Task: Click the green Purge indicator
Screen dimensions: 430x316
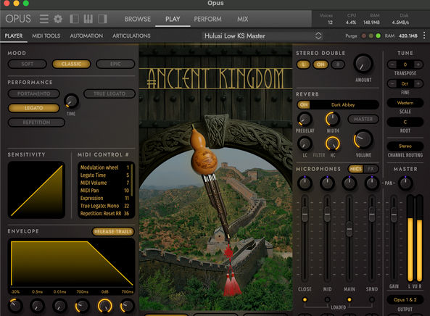Action: [x=379, y=36]
